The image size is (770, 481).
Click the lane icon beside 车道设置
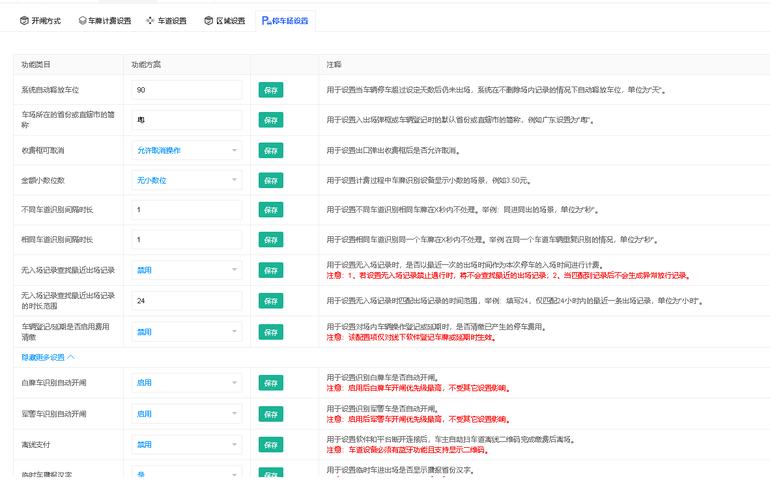150,21
